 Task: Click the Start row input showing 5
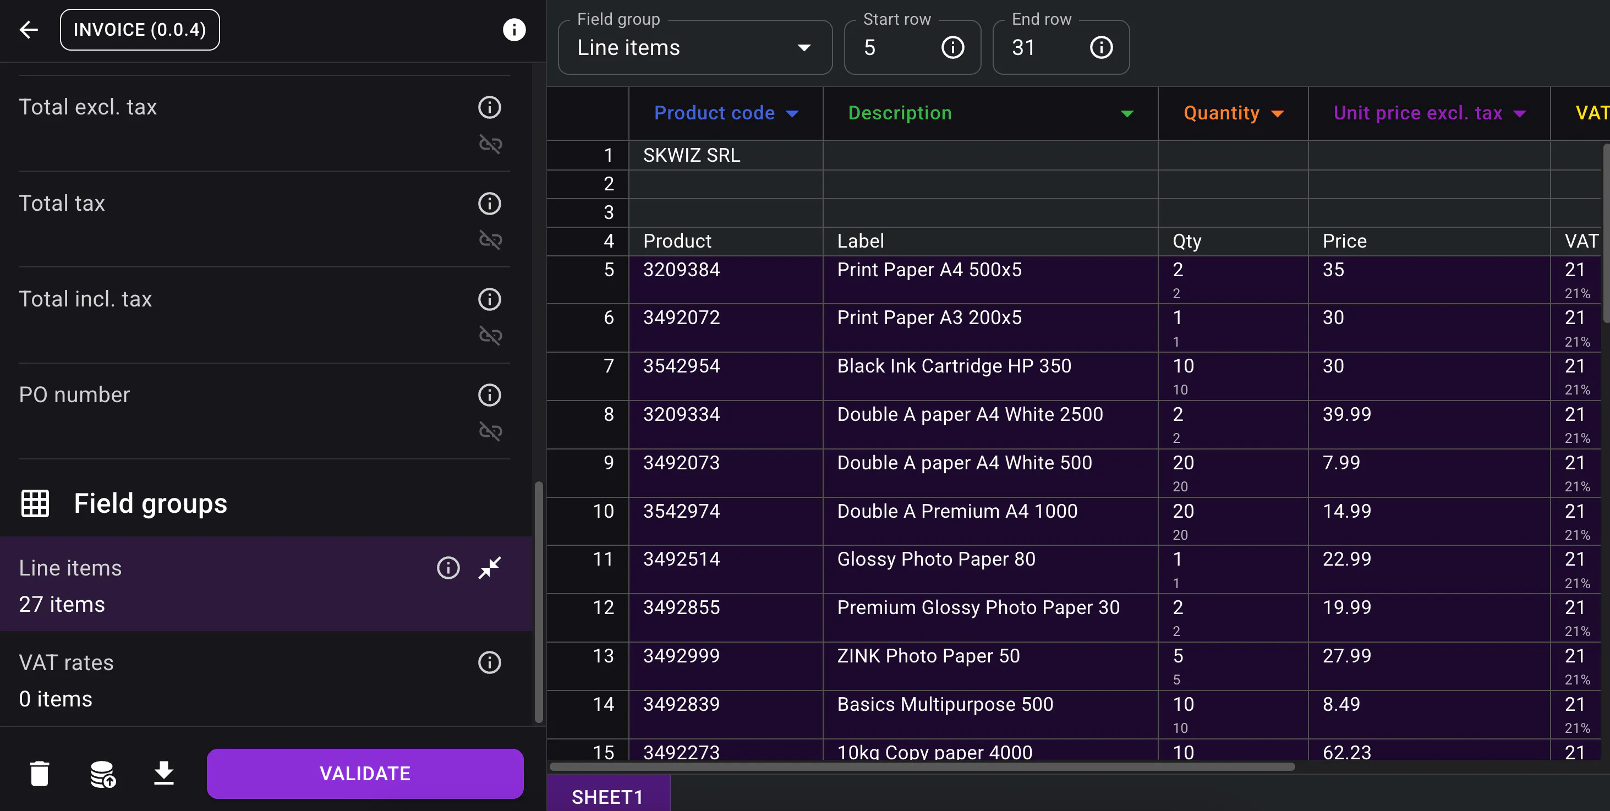point(888,47)
